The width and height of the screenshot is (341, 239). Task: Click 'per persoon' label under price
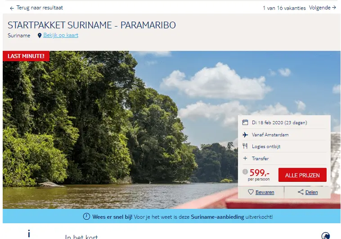259,179
